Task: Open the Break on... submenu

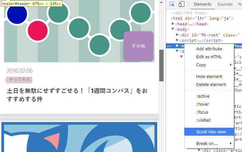Action: tap(209, 144)
